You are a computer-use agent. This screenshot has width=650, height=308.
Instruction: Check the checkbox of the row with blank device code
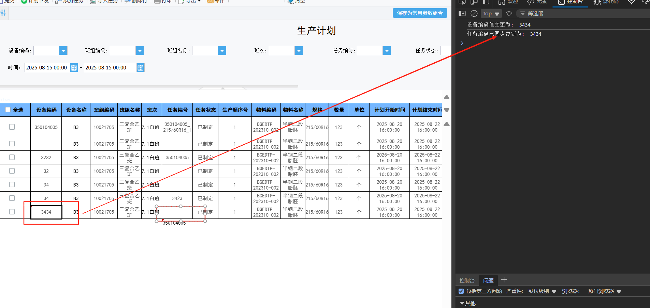tap(12, 144)
